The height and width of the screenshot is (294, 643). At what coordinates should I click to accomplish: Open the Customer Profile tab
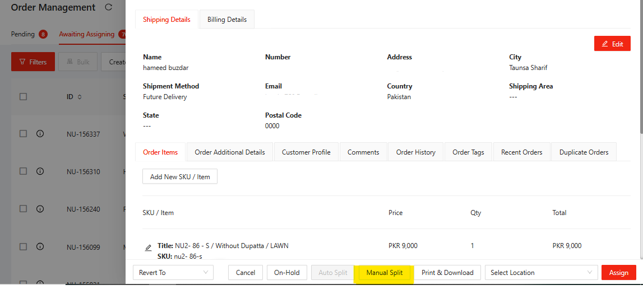[306, 152]
